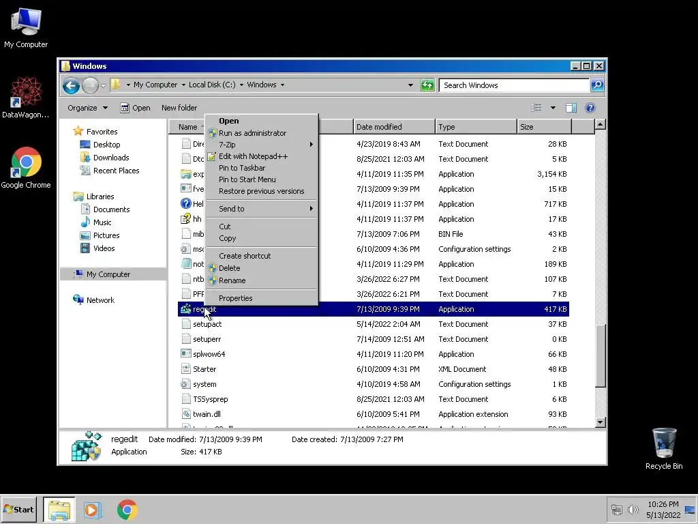Screen dimensions: 698x524
Task: Click the large regedit icon in the details pane
Action: [87, 446]
